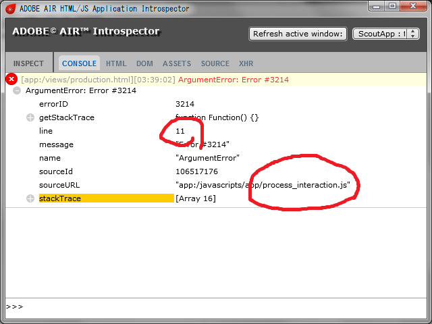Viewport: 432px width, 324px height.
Task: Select the name property label
Action: 50,158
